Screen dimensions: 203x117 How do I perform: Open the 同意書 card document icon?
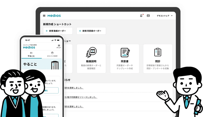[x=125, y=53]
